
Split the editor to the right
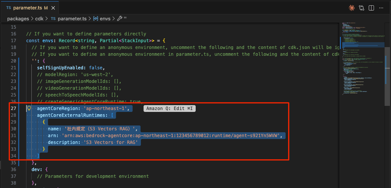pos(371,8)
